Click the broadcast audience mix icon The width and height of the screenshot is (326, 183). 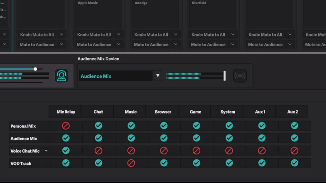pos(240,76)
